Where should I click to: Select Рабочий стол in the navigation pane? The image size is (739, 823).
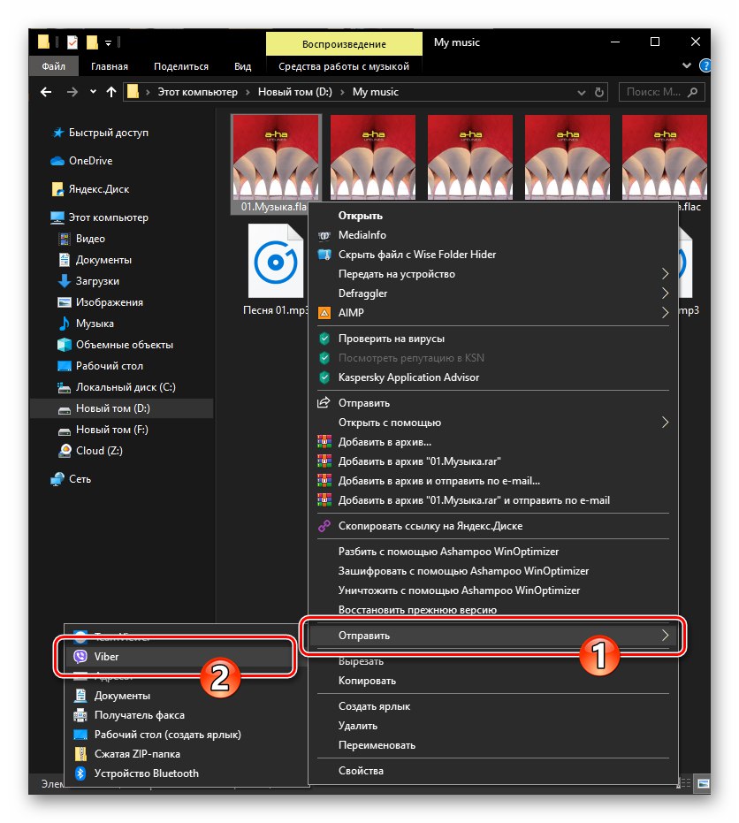(x=110, y=366)
